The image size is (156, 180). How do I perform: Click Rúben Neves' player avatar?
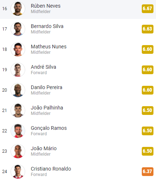pos(18,9)
